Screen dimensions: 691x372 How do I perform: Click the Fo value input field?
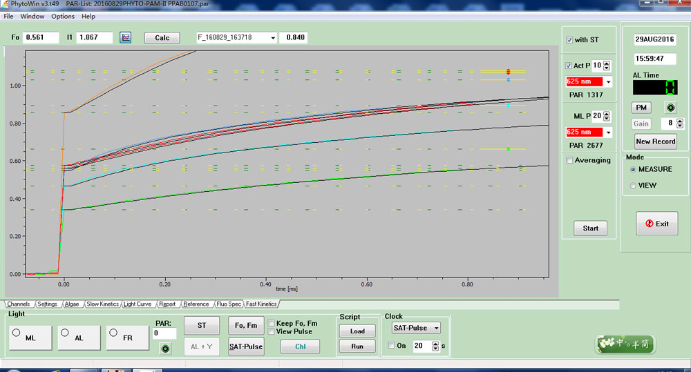[41, 37]
